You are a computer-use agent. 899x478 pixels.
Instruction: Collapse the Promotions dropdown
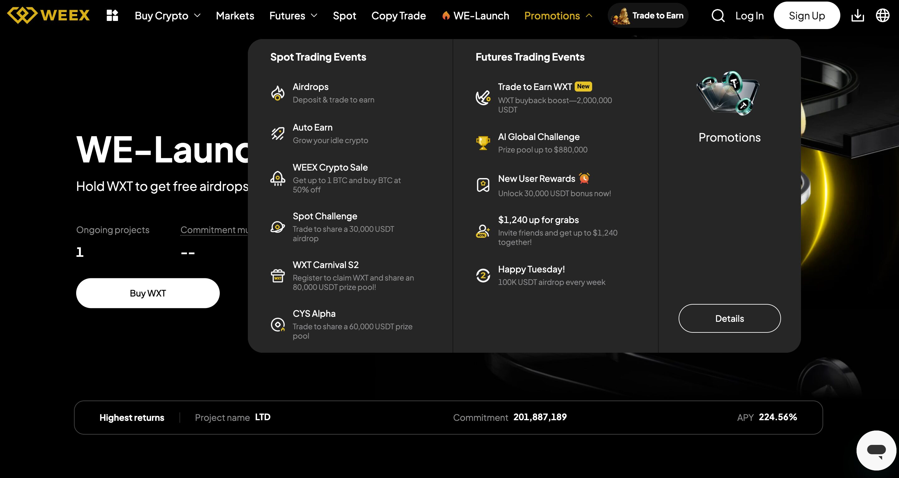(558, 16)
